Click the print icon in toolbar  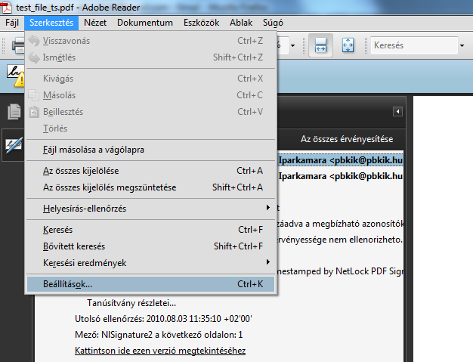click(x=17, y=45)
